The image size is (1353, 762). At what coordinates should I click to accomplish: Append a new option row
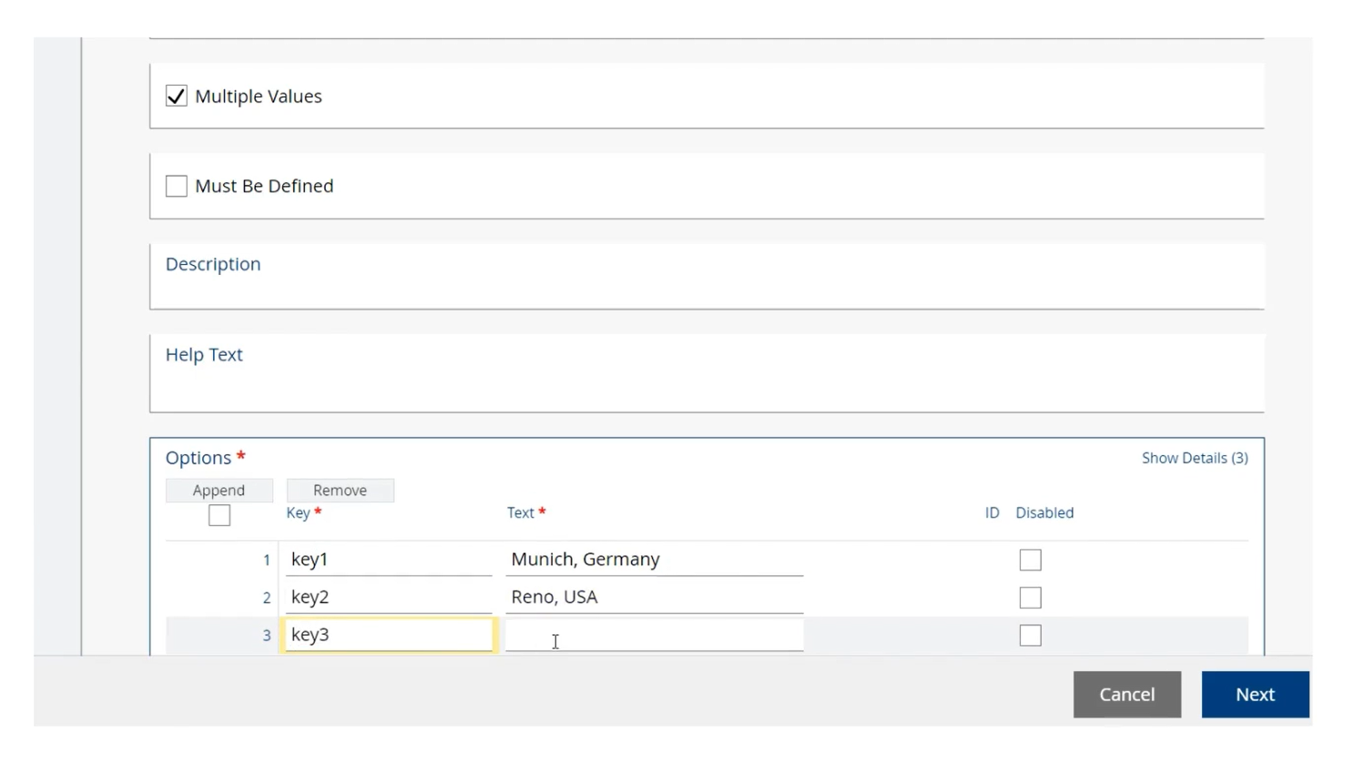point(219,490)
